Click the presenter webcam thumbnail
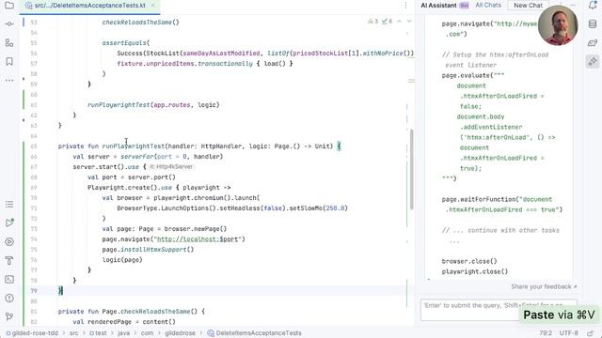 tap(558, 25)
